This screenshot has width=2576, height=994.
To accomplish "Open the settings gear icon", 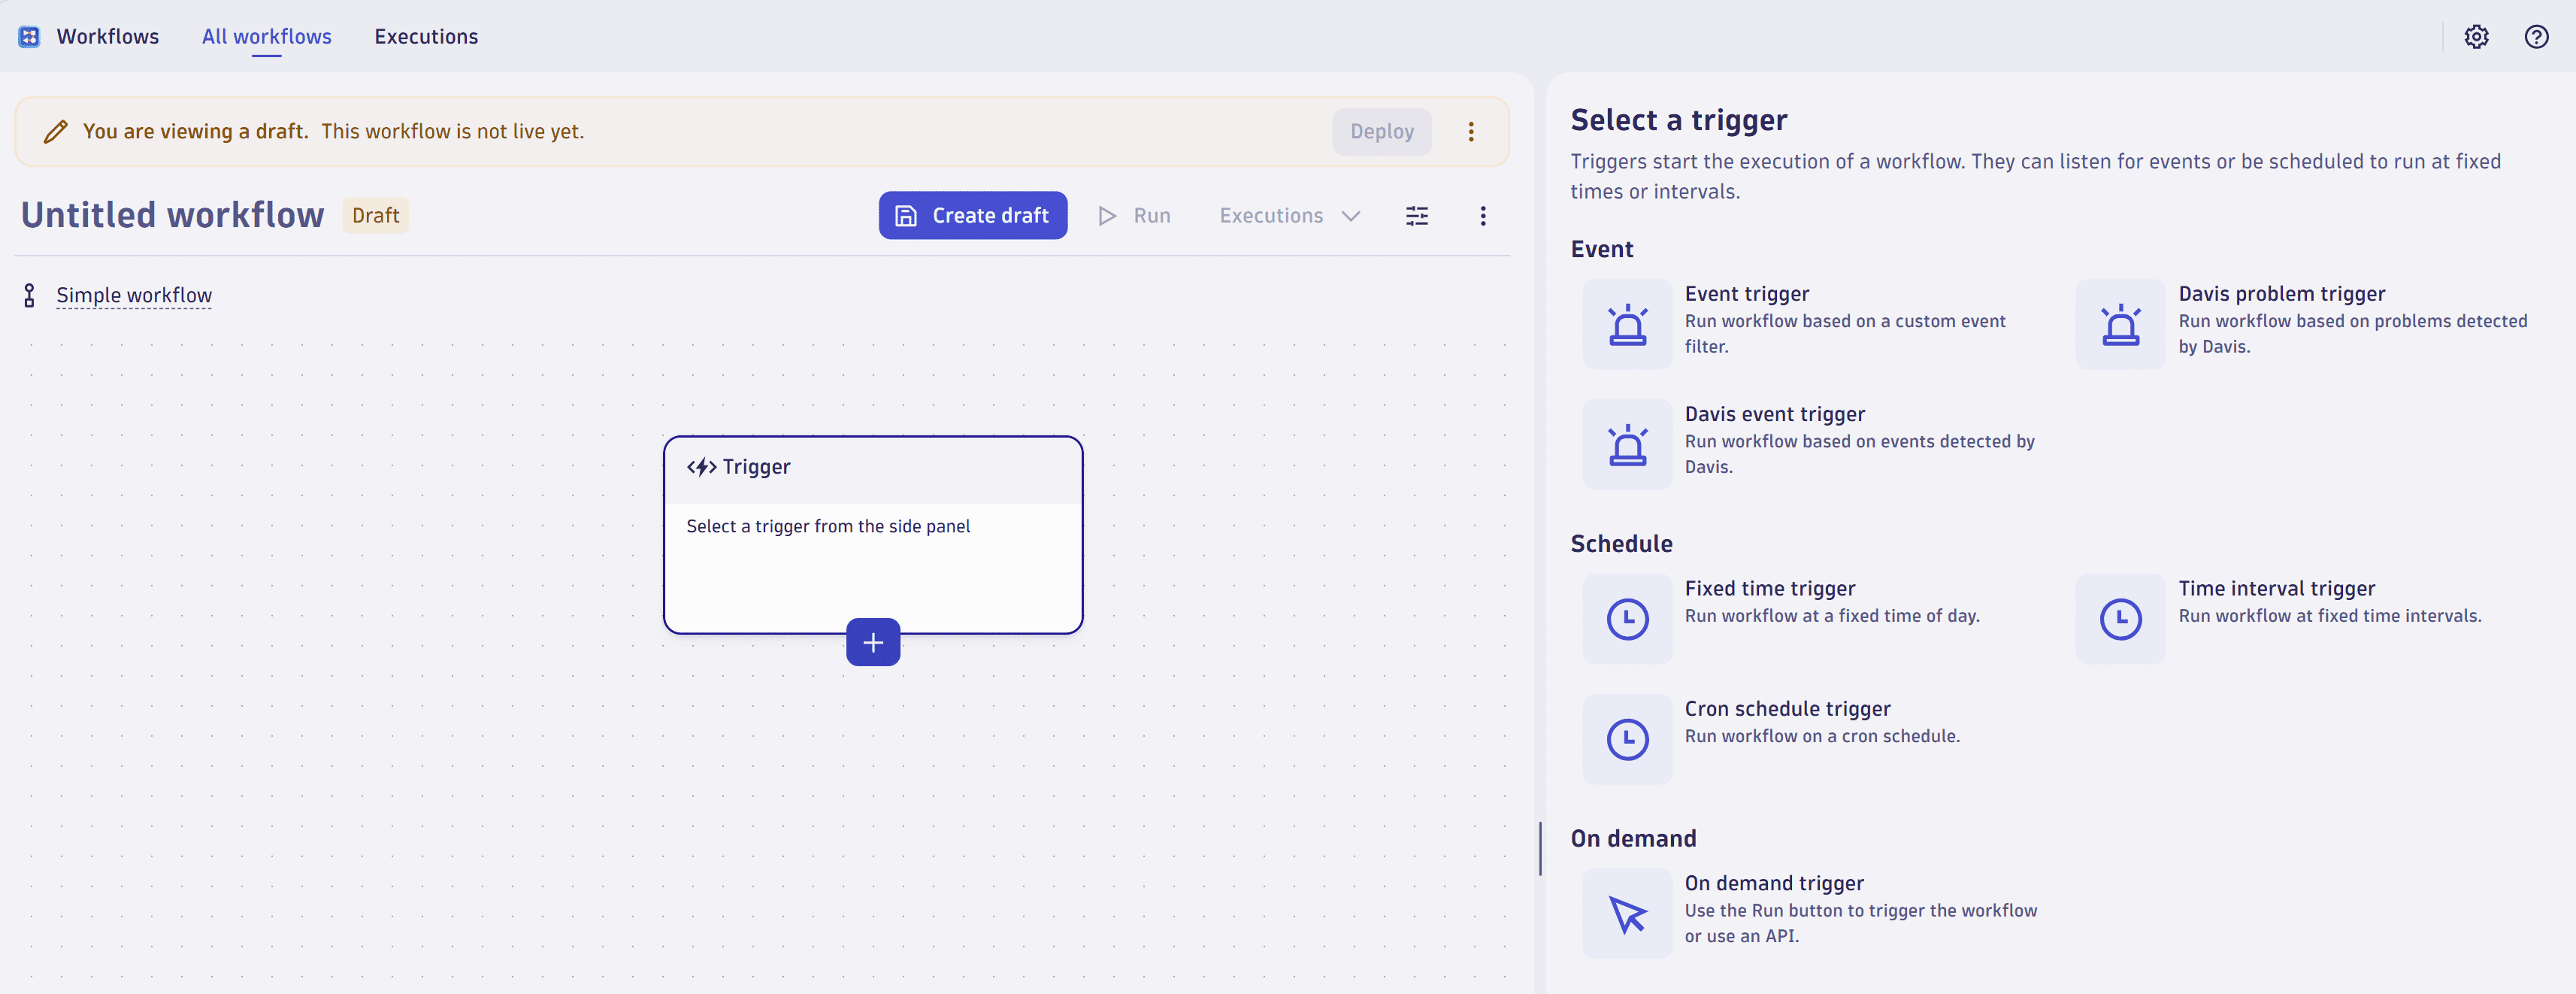I will (x=2476, y=37).
